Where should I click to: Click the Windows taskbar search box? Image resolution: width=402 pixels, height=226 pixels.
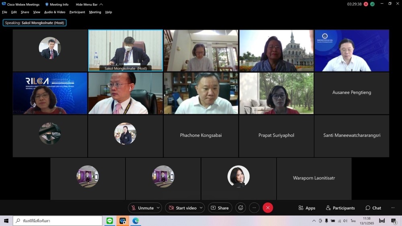tap(58, 221)
